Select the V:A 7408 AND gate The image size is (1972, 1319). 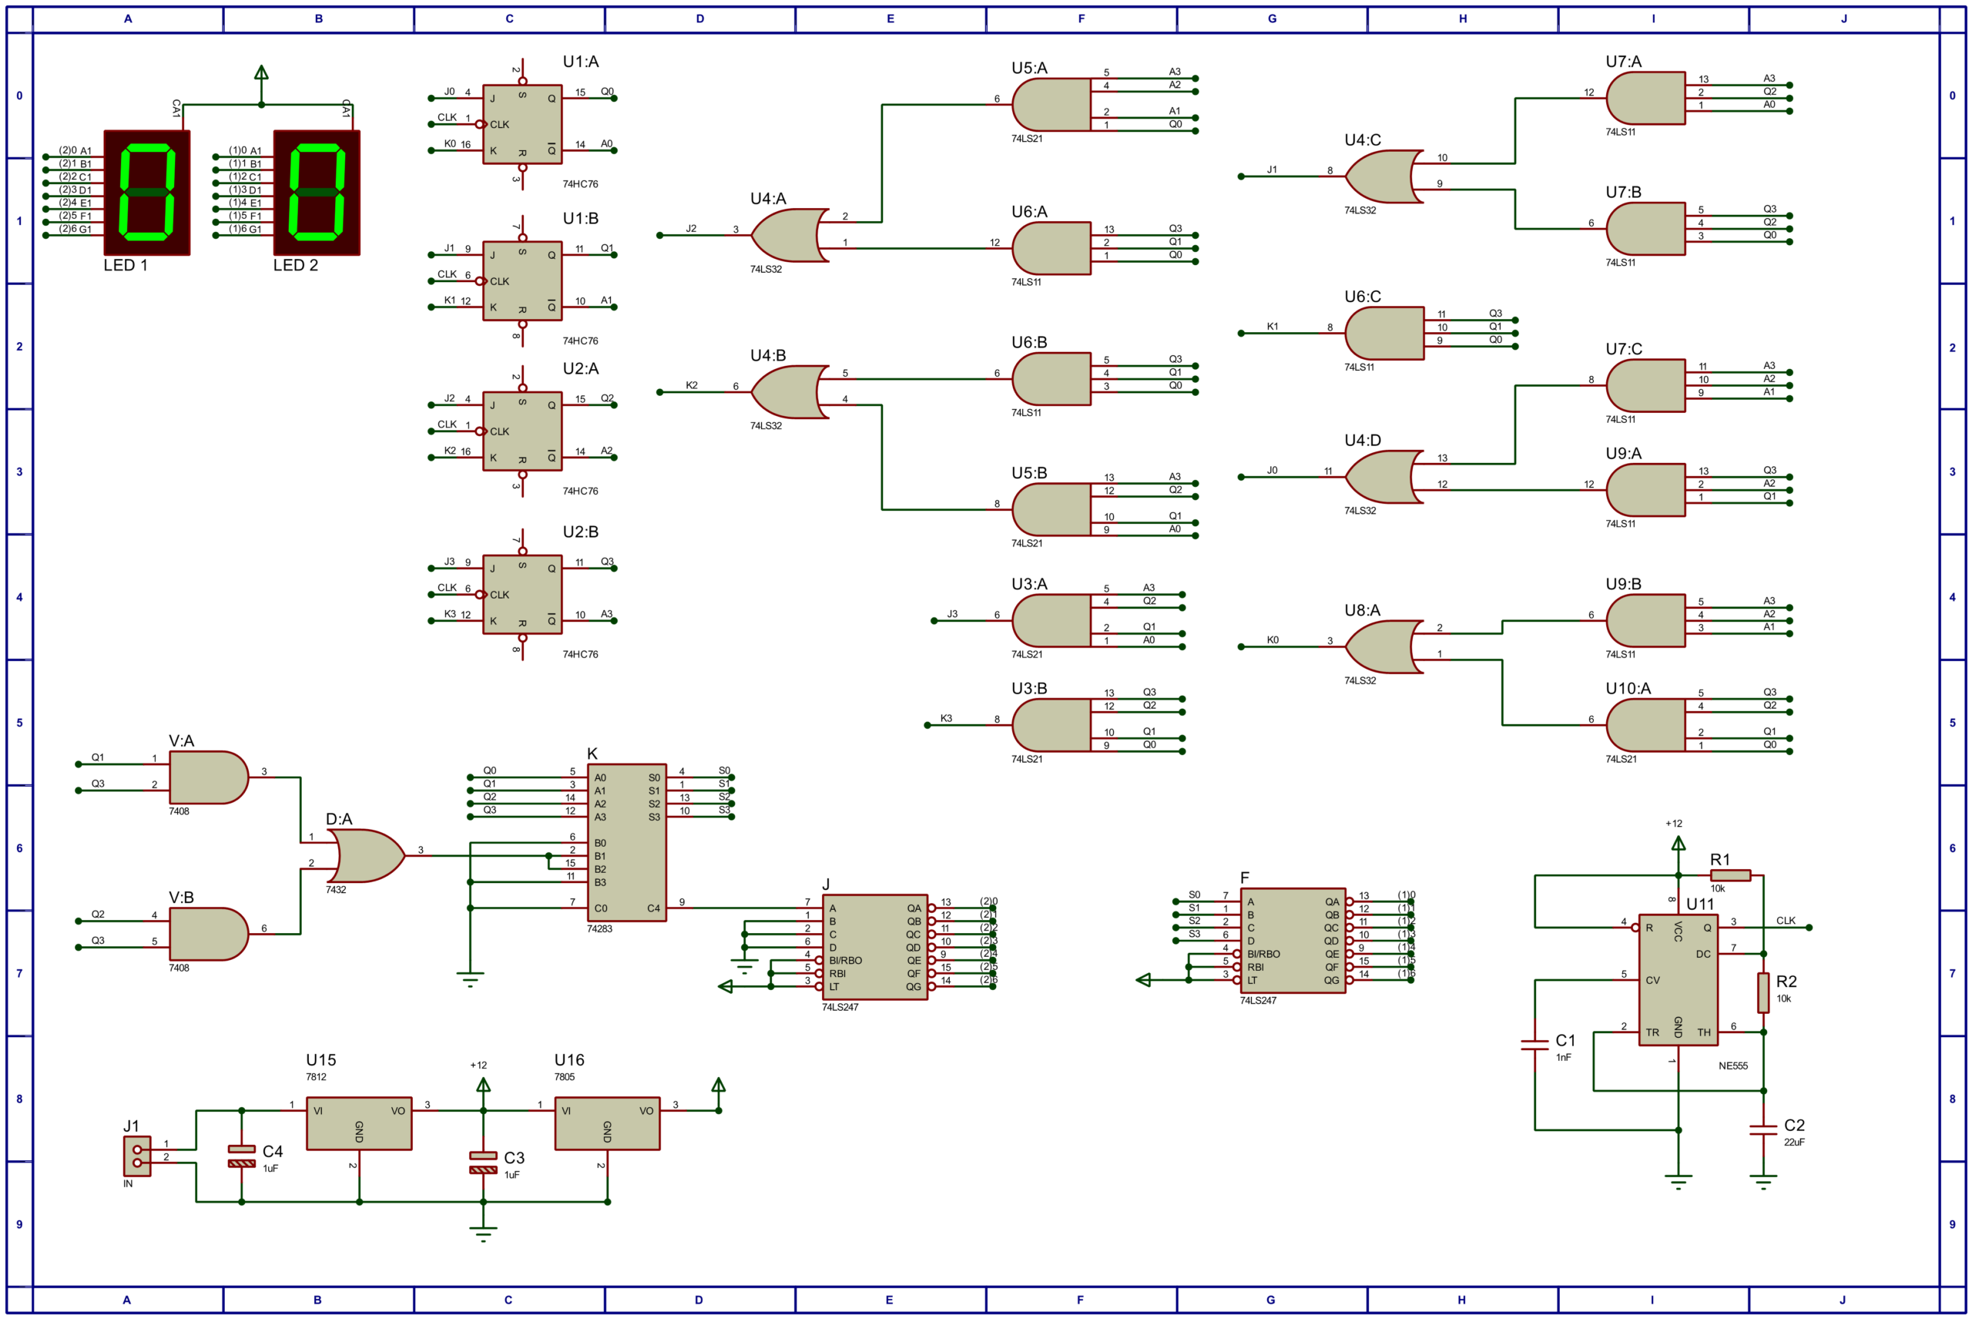tap(209, 777)
